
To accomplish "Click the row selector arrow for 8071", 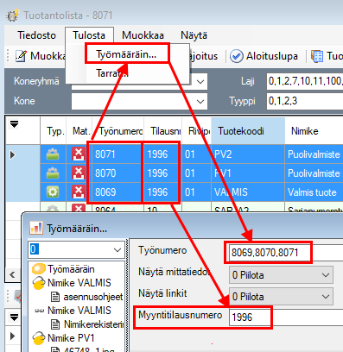I will point(12,154).
